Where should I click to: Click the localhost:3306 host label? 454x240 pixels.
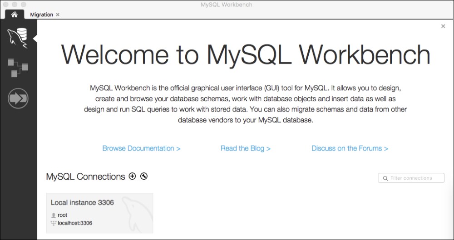[75, 223]
